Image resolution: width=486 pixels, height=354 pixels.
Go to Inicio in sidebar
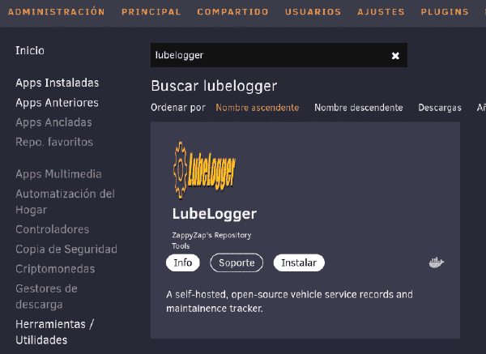click(30, 50)
